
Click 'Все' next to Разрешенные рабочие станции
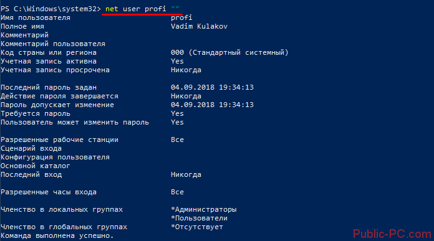point(177,140)
